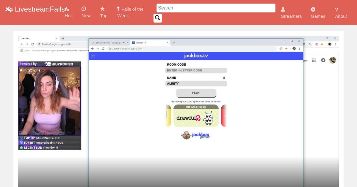Click the RECENT SUB row in the overlay

(x=50, y=148)
